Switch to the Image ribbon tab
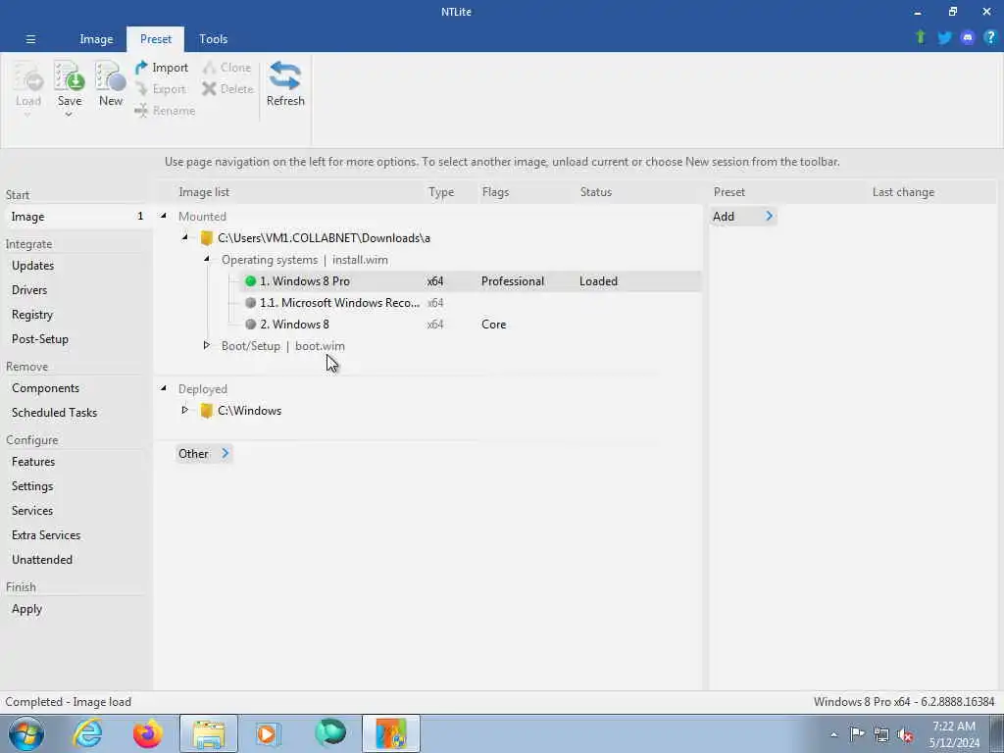The image size is (1004, 753). point(96,39)
